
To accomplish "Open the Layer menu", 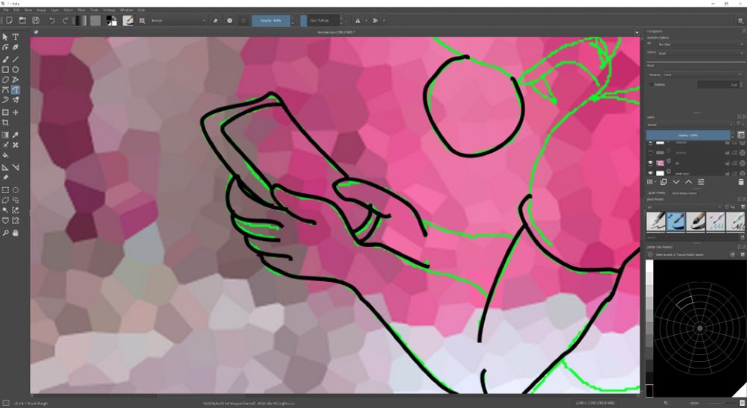I will 55,10.
